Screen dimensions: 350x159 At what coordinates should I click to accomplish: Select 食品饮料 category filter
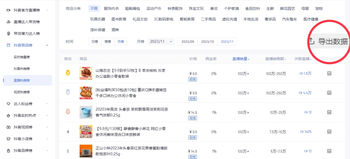pos(252,9)
